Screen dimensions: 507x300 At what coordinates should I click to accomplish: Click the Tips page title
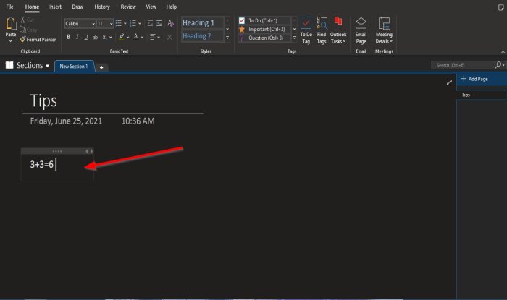click(x=43, y=101)
